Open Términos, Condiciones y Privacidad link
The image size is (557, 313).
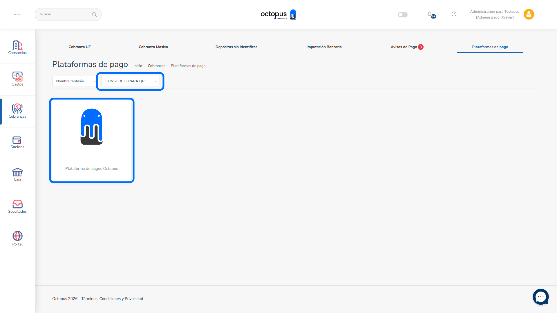112,299
